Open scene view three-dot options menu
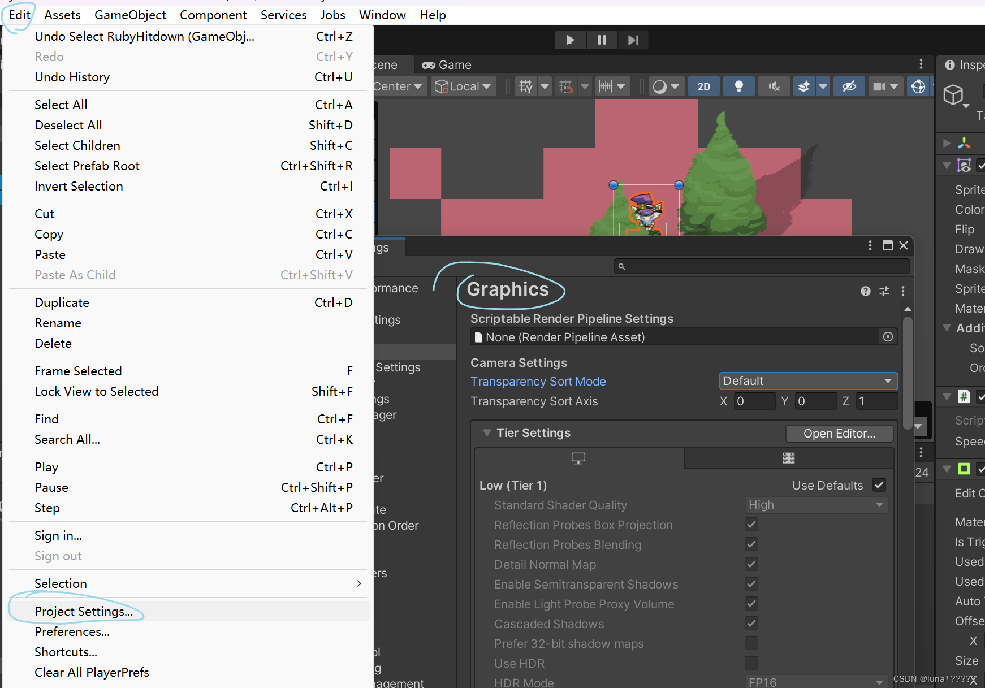The image size is (985, 688). click(921, 64)
